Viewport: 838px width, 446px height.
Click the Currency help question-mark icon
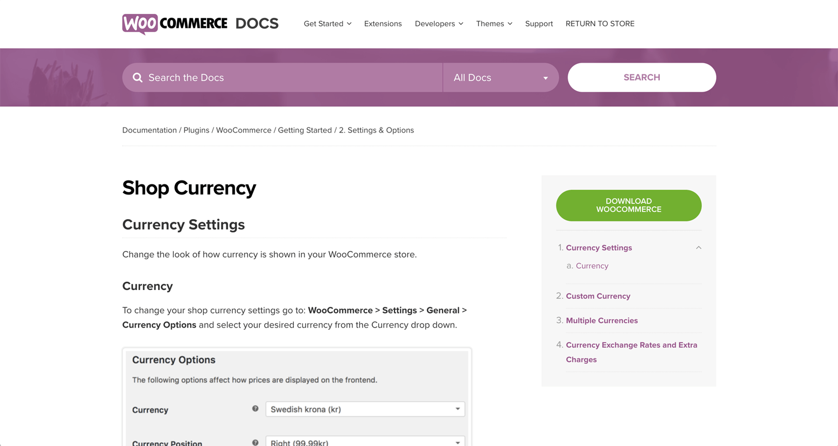(255, 409)
